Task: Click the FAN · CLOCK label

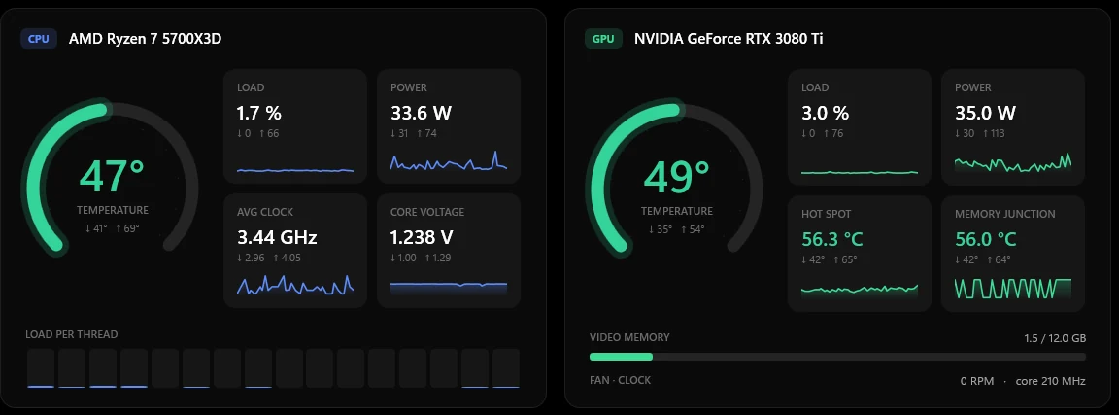Action: tap(620, 380)
